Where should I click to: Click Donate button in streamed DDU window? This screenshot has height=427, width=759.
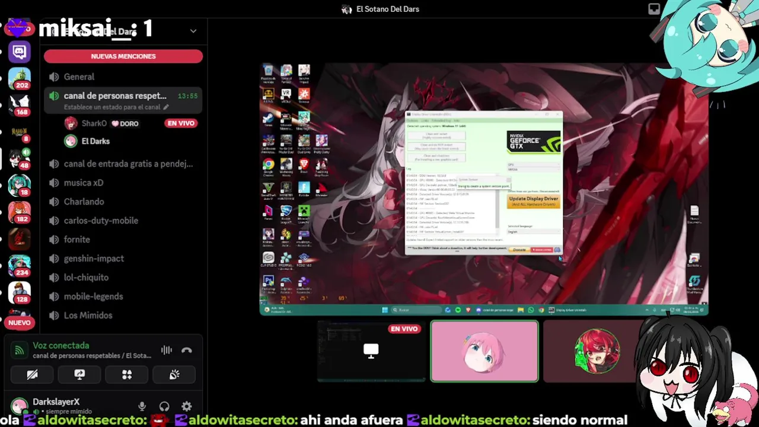coord(519,250)
